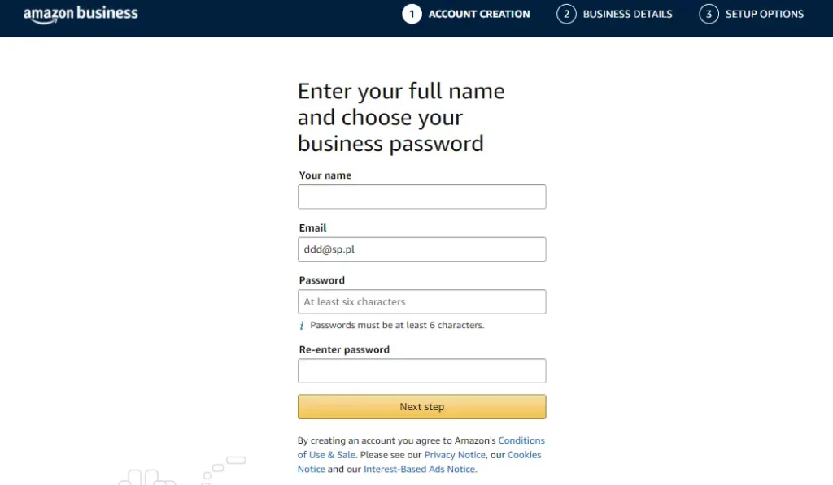833x485 pixels.
Task: Open the Interest-Based Ads Notice link
Action: click(419, 470)
